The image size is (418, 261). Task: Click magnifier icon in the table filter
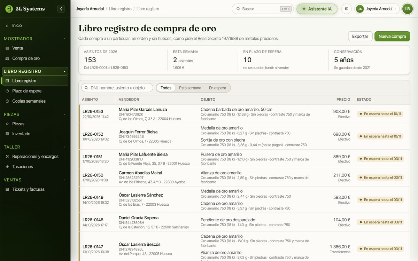click(x=86, y=88)
